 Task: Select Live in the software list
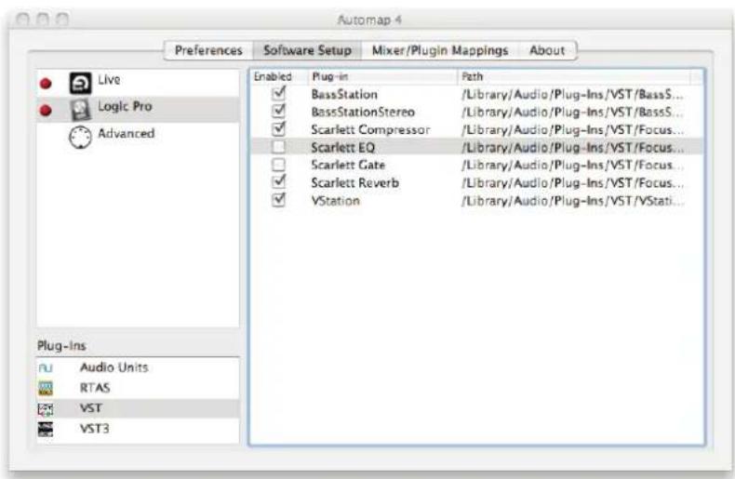(138, 83)
